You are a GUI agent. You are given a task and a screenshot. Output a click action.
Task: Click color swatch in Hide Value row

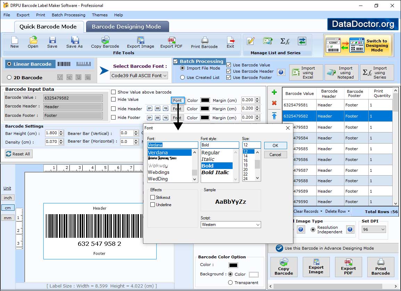pos(205,100)
